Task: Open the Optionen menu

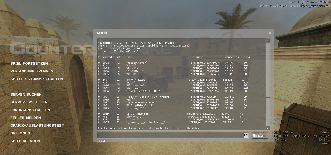Action: 20,133
